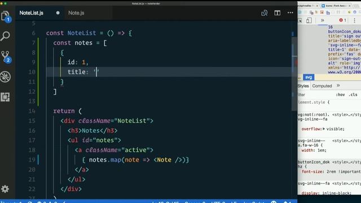361x203 pixels.
Task: Select the DevTools inspect element icon
Action: pos(300,20)
